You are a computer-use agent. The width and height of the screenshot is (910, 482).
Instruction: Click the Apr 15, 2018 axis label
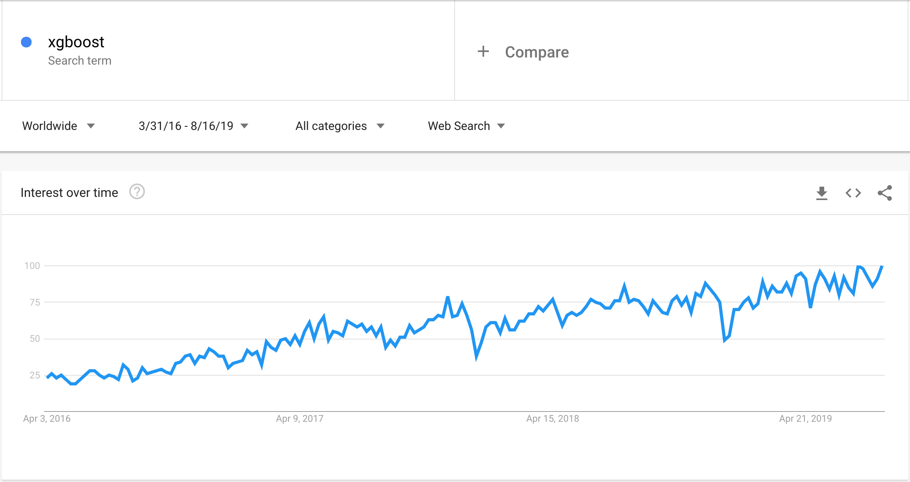pos(553,419)
